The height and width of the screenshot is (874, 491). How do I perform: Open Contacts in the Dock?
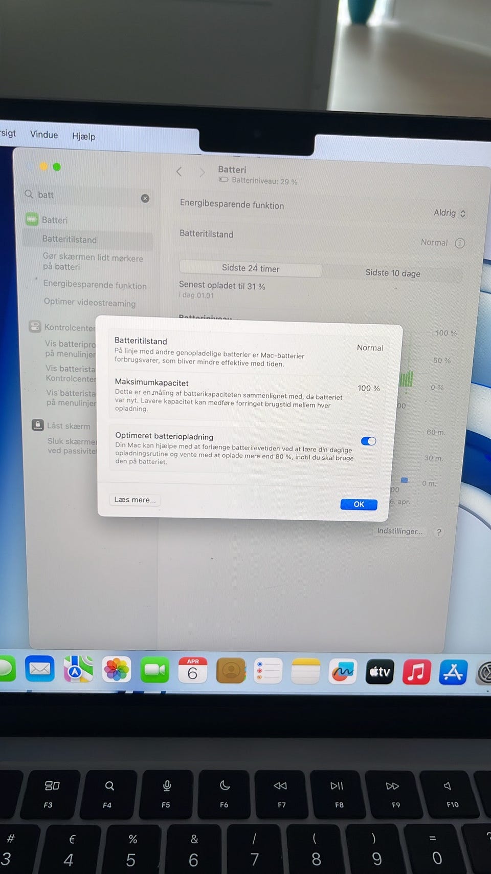[x=231, y=670]
